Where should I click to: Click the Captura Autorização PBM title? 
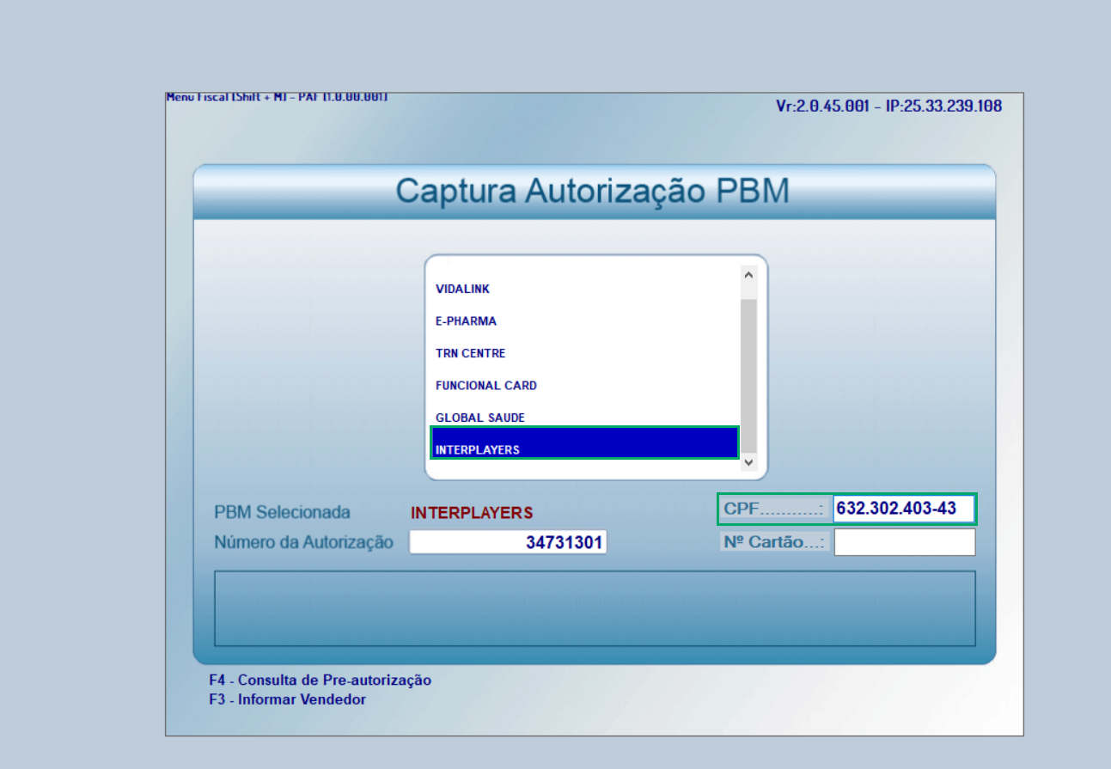tap(592, 191)
